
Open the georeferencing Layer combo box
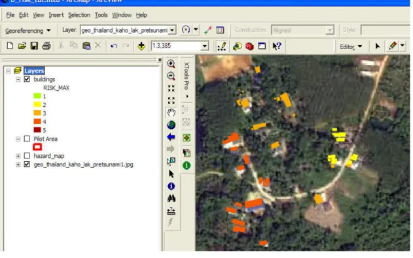(172, 30)
